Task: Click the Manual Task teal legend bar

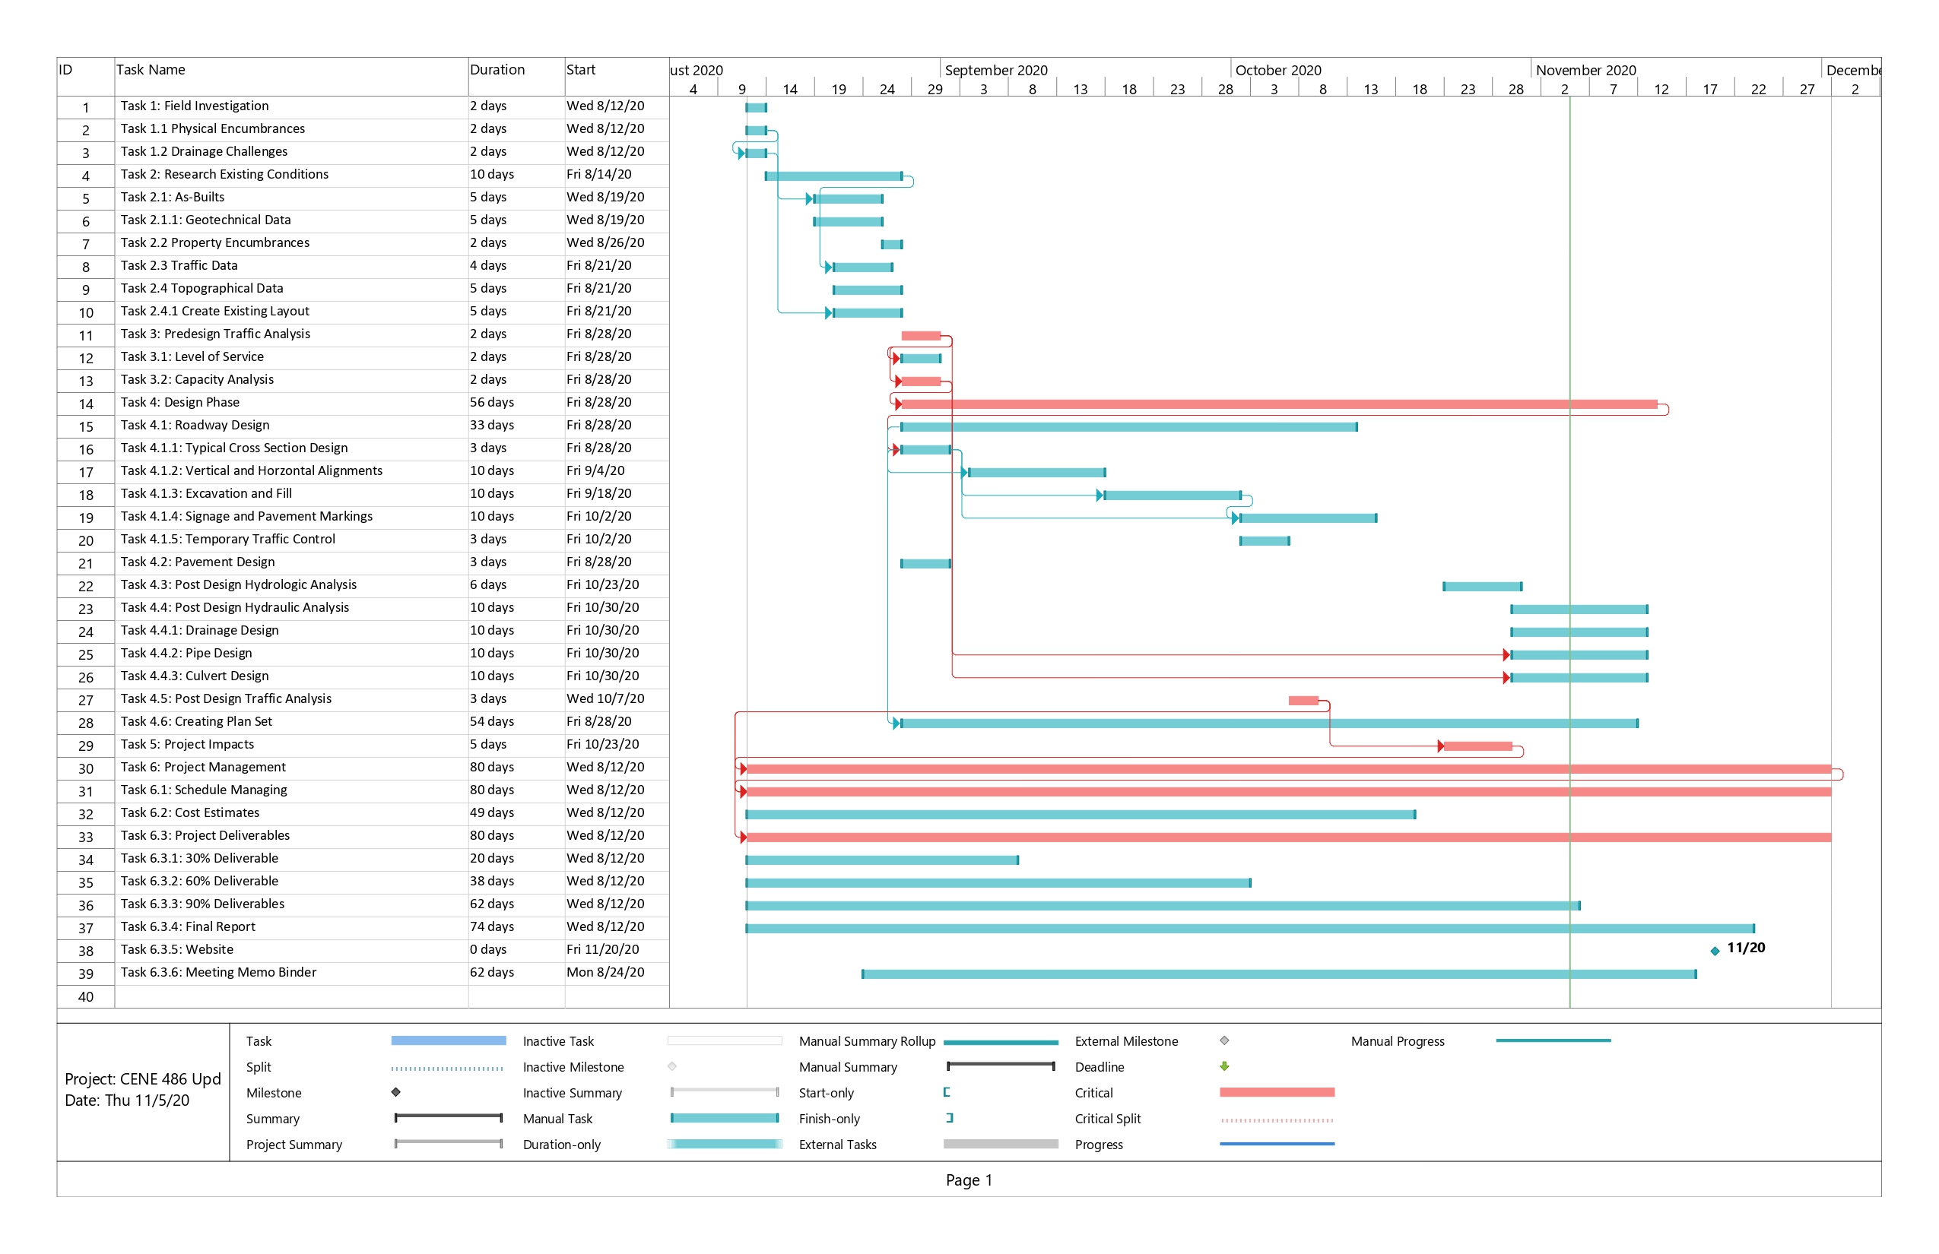Action: click(724, 1118)
